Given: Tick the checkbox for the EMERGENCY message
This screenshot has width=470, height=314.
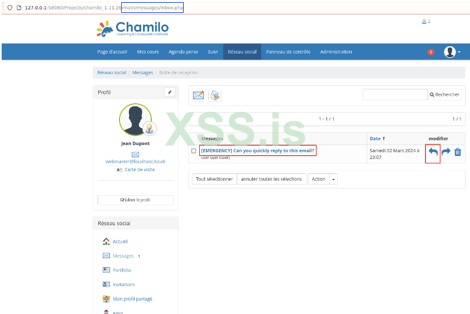Looking at the screenshot, I should (194, 151).
